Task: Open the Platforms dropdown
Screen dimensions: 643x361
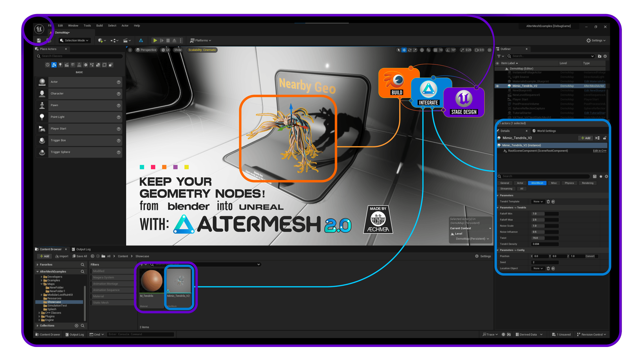Action: 201,40
